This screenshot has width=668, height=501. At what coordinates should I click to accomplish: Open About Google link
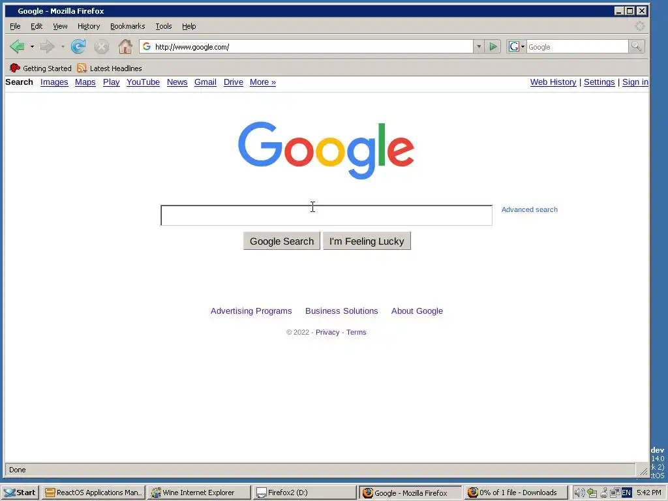417,311
